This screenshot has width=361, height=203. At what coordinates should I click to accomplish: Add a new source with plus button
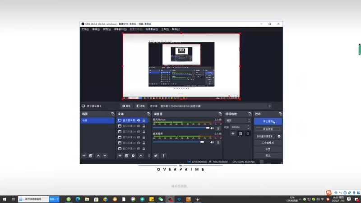pos(120,156)
